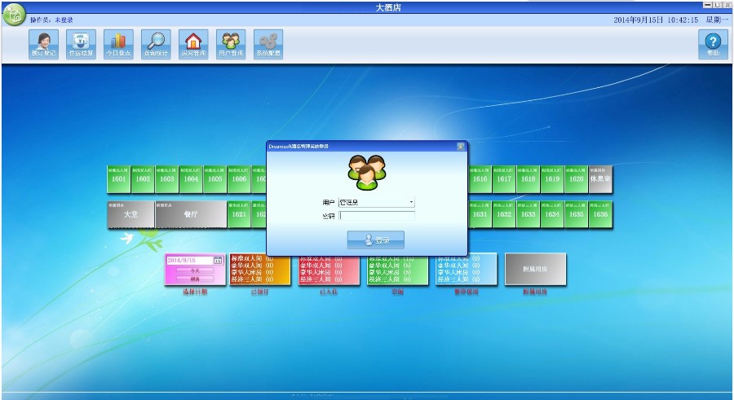Click the 今天 today button
734x400 pixels.
click(x=195, y=271)
